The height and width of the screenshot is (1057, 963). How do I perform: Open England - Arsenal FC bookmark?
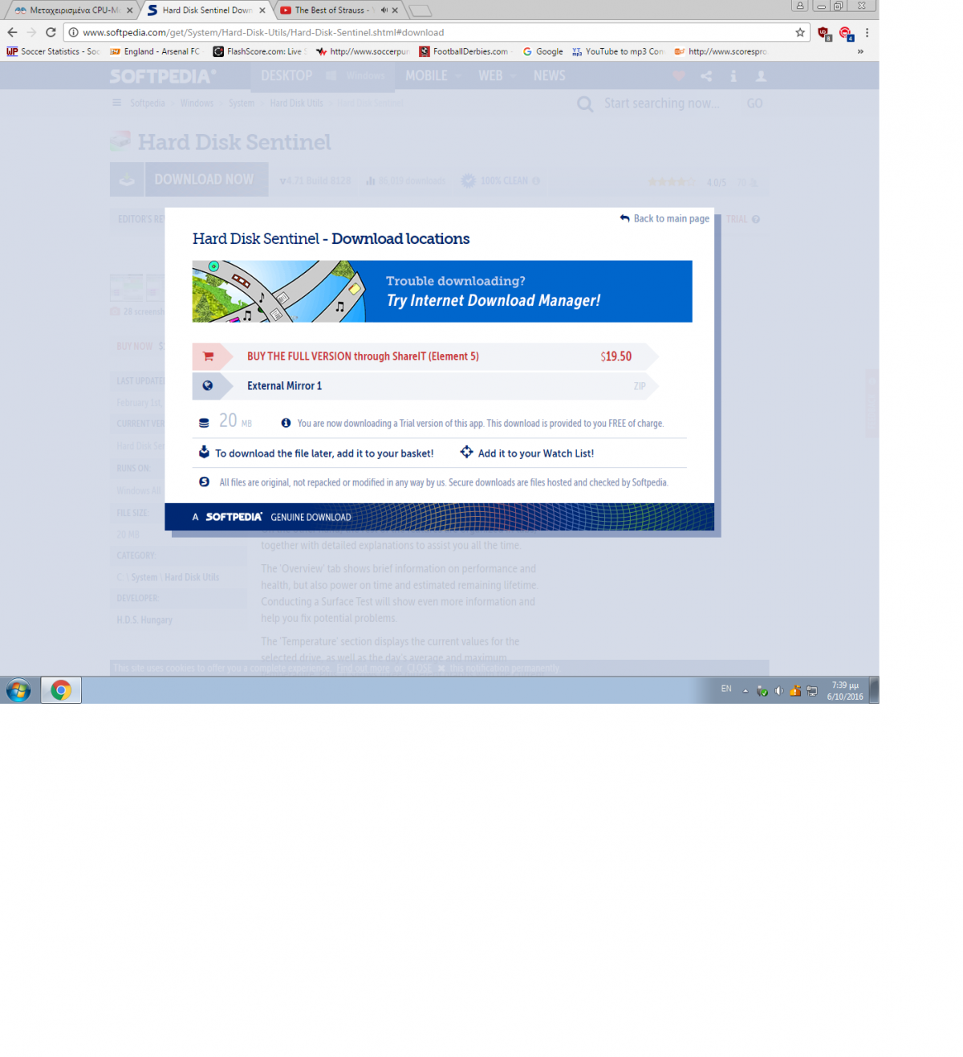[x=156, y=51]
